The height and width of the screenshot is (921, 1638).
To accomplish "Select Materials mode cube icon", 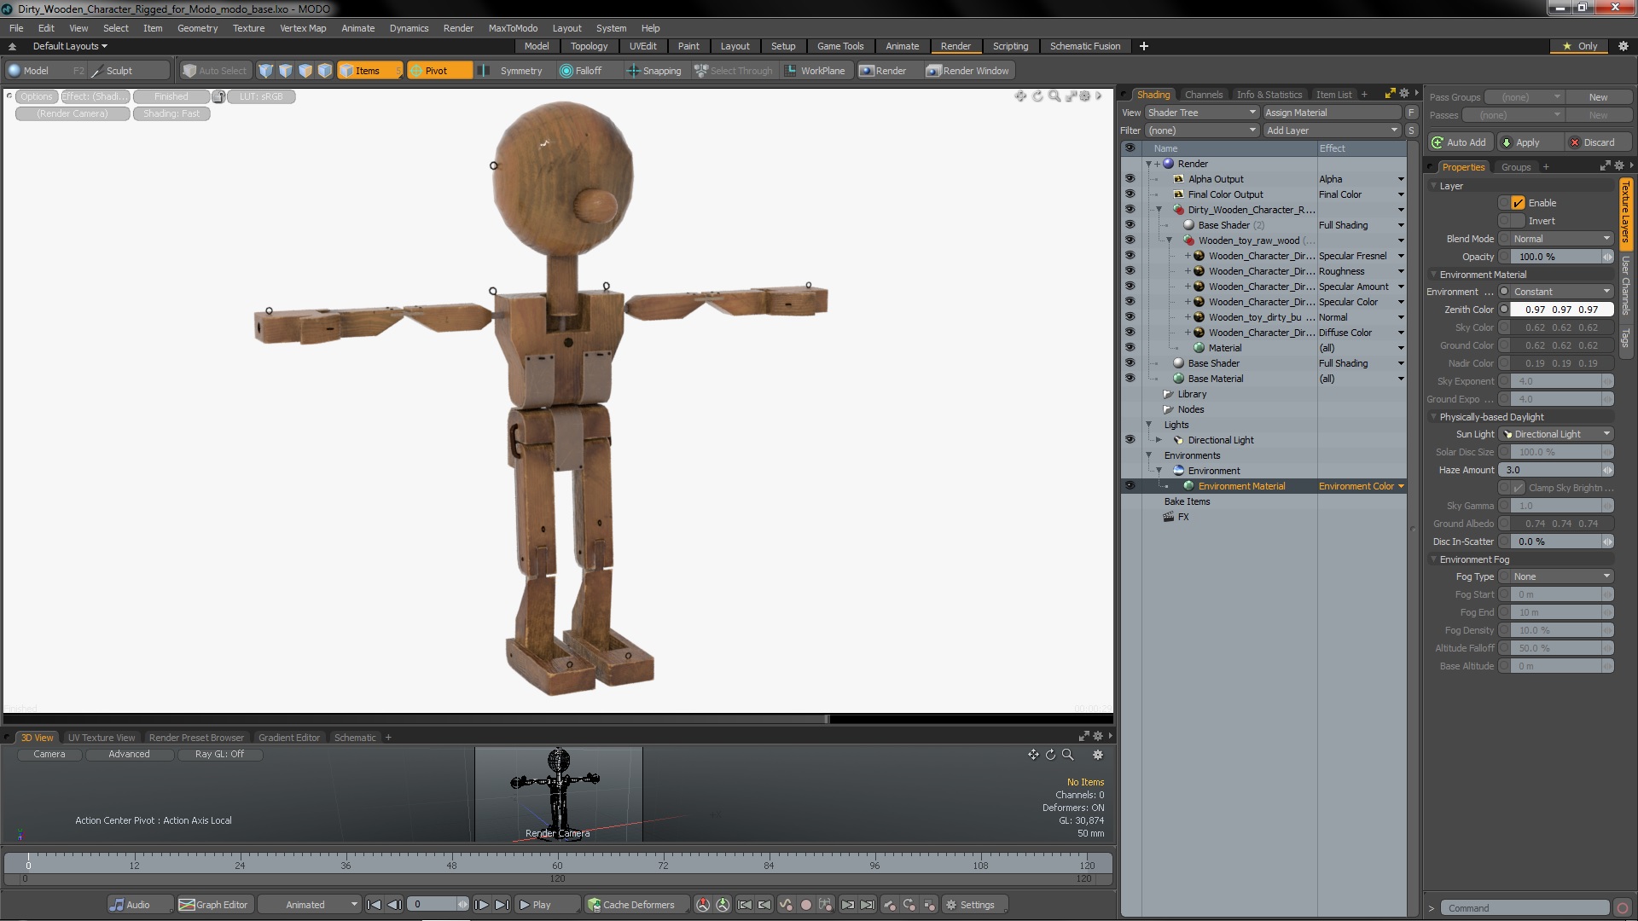I will [x=325, y=71].
